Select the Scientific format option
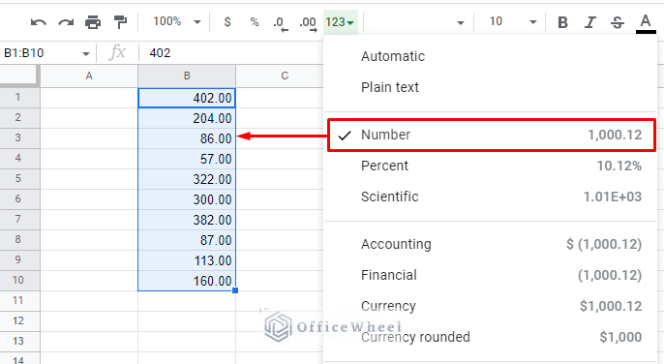664x364 pixels. (x=490, y=197)
